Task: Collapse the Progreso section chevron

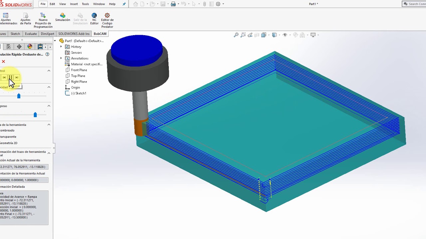Action: pos(49,106)
